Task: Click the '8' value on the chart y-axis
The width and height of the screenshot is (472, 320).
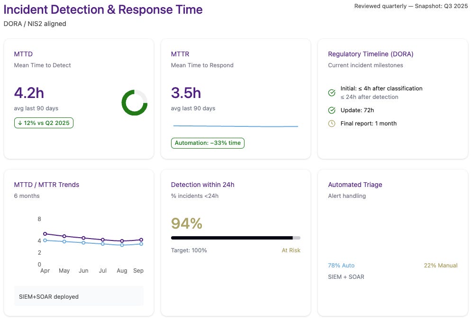Action: pyautogui.click(x=39, y=219)
